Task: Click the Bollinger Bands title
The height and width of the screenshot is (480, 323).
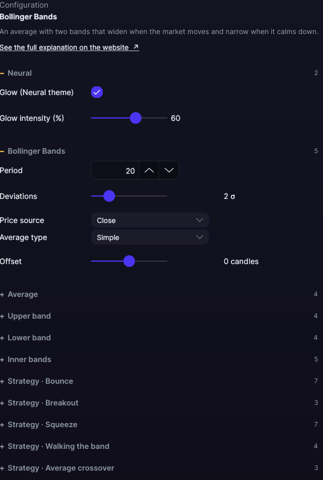Action: click(29, 17)
